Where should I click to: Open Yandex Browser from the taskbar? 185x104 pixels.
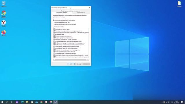tap(46, 102)
